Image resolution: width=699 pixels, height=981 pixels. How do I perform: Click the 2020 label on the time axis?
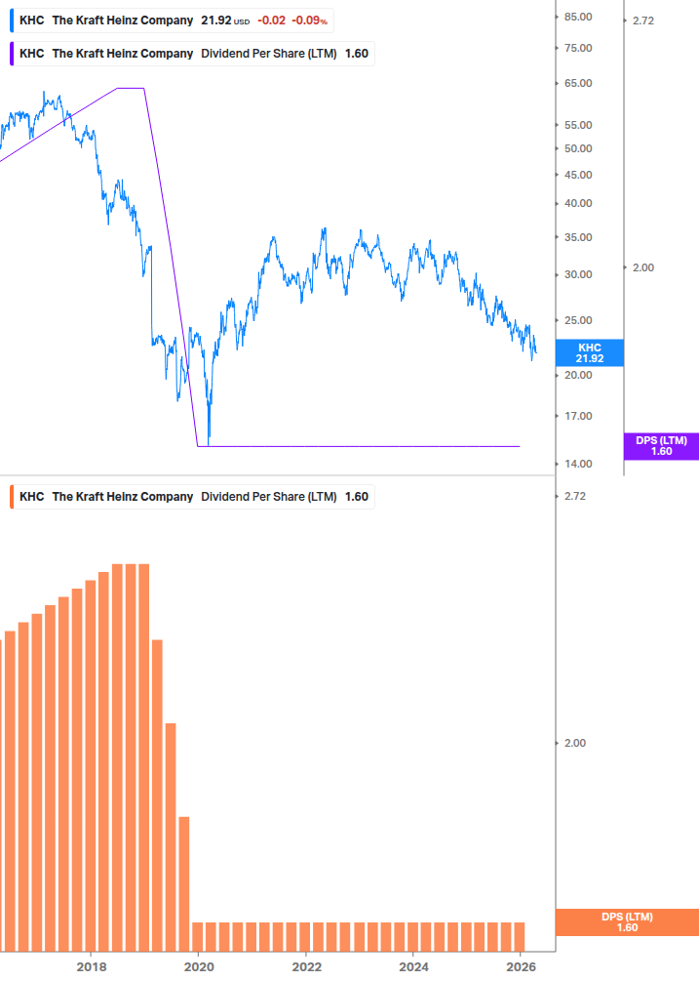[x=199, y=967]
